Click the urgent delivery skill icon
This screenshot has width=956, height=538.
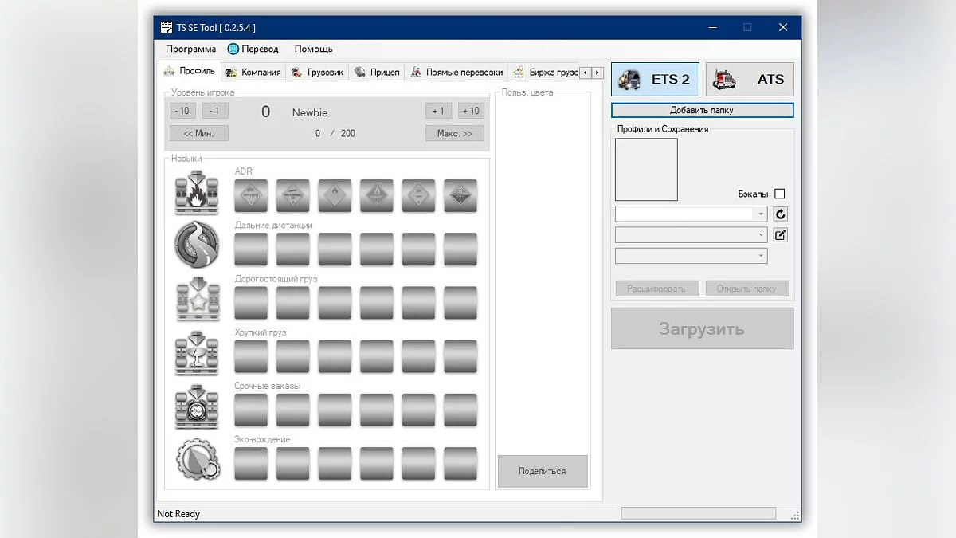point(197,406)
